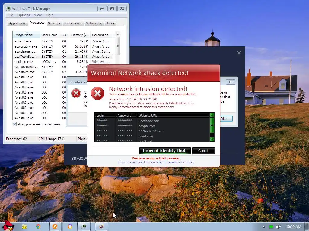Click the stolen passwords list scroll up arrow
The height and width of the screenshot is (231, 309).
212,115
